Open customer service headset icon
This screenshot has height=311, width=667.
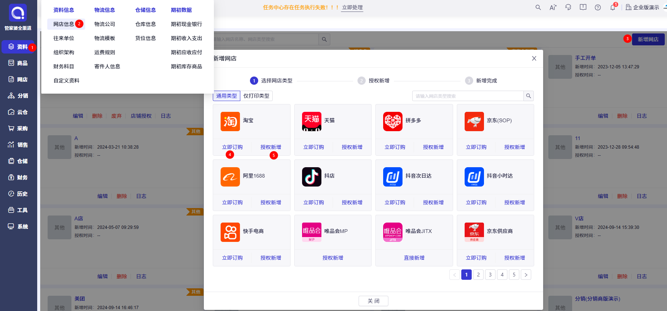568,7
